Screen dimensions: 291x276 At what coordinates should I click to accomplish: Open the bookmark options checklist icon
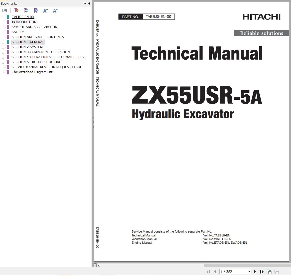[4, 11]
